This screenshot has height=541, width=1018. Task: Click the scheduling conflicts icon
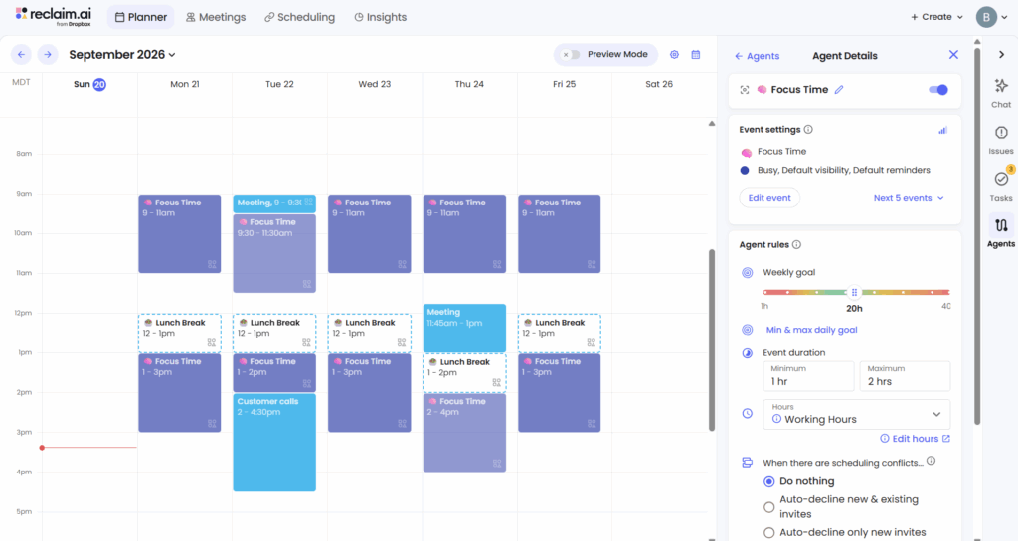point(748,463)
